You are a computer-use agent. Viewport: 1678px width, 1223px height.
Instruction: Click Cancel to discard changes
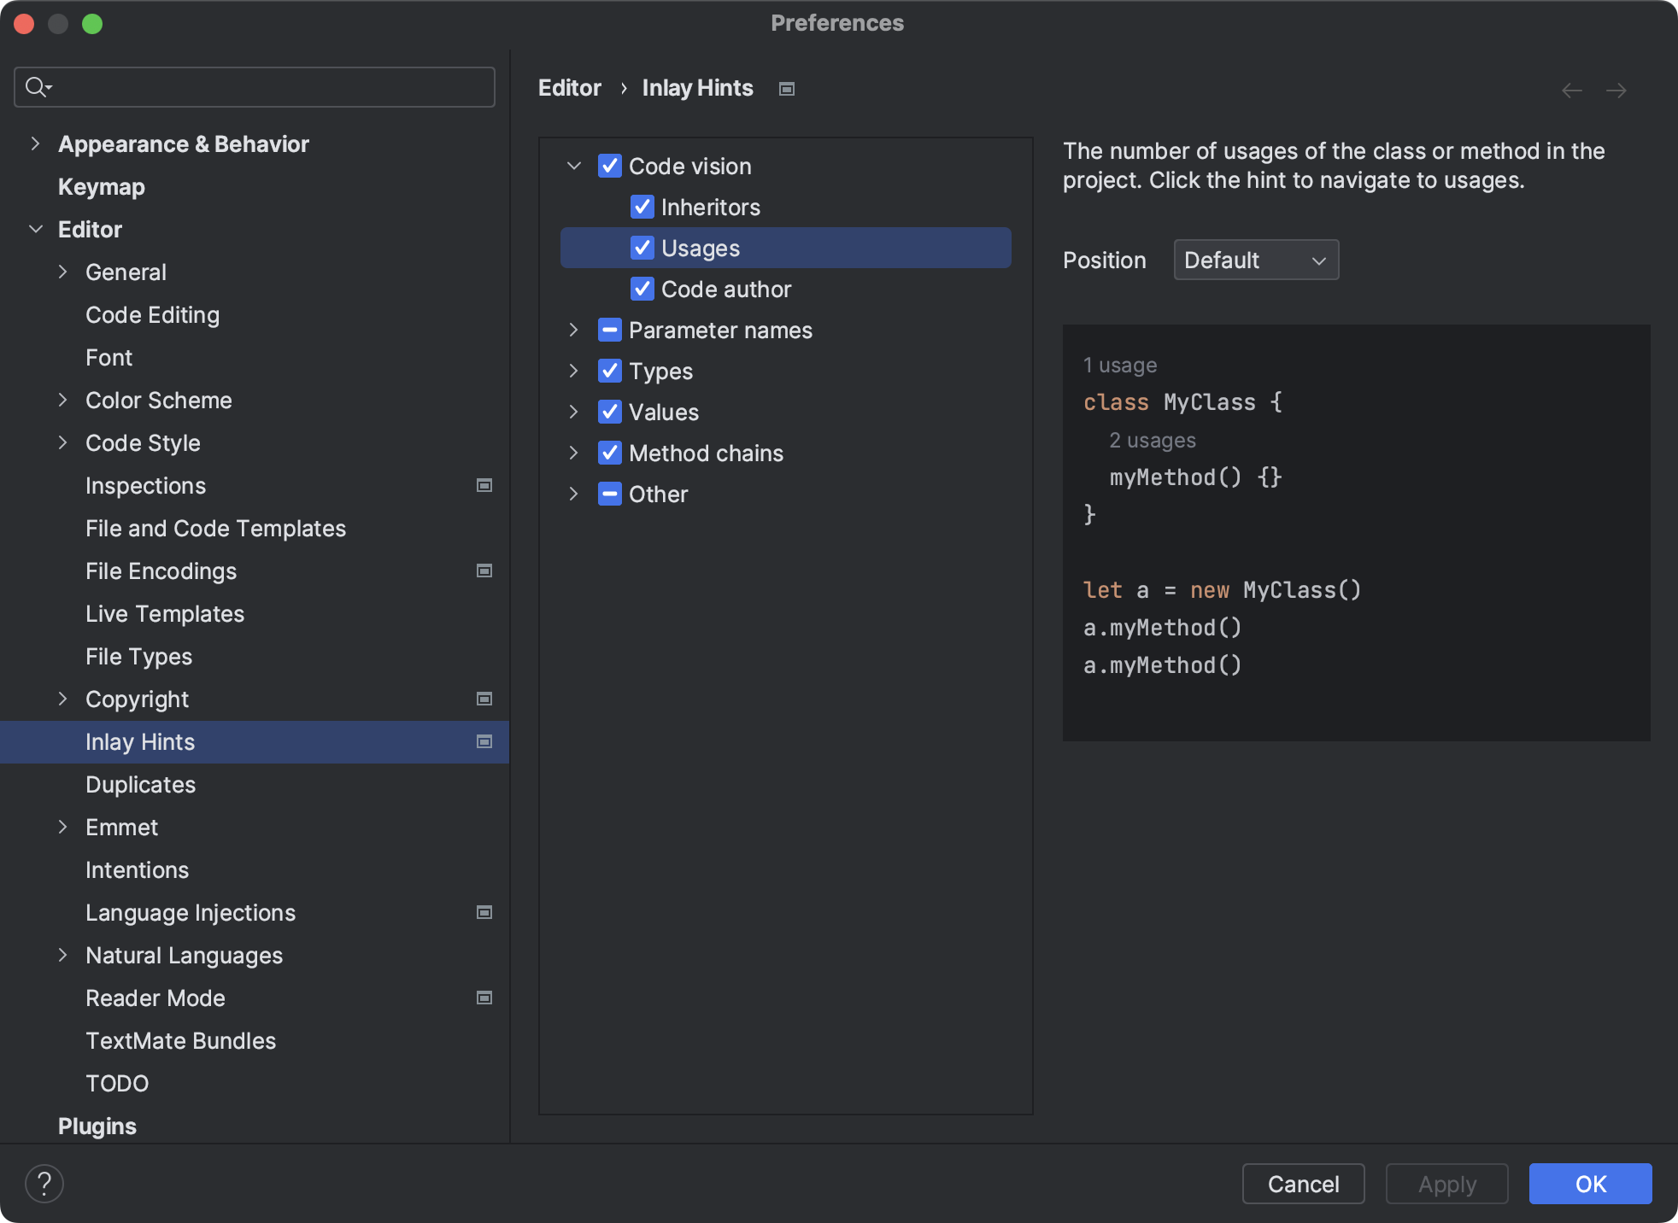(1302, 1184)
